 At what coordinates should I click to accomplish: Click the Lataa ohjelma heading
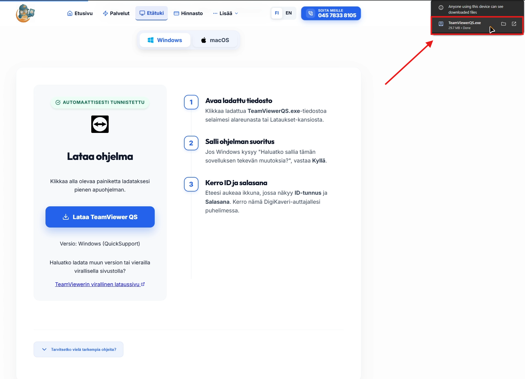pyautogui.click(x=100, y=157)
